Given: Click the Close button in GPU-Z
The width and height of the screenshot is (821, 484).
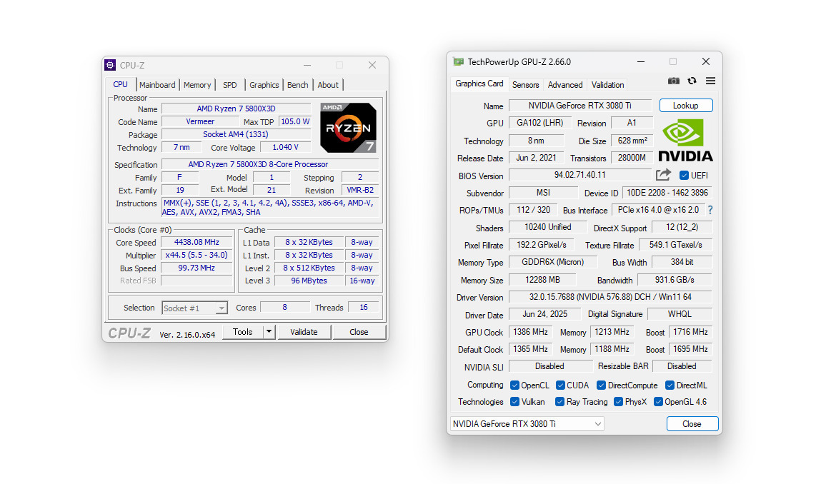Looking at the screenshot, I should [692, 424].
